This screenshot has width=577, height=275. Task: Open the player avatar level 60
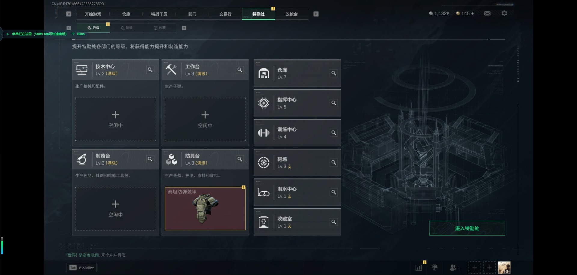click(x=504, y=267)
